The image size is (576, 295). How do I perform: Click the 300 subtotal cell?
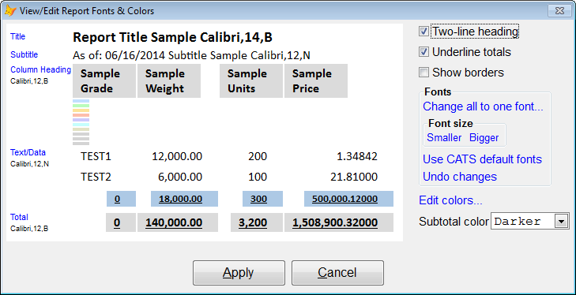click(x=262, y=199)
